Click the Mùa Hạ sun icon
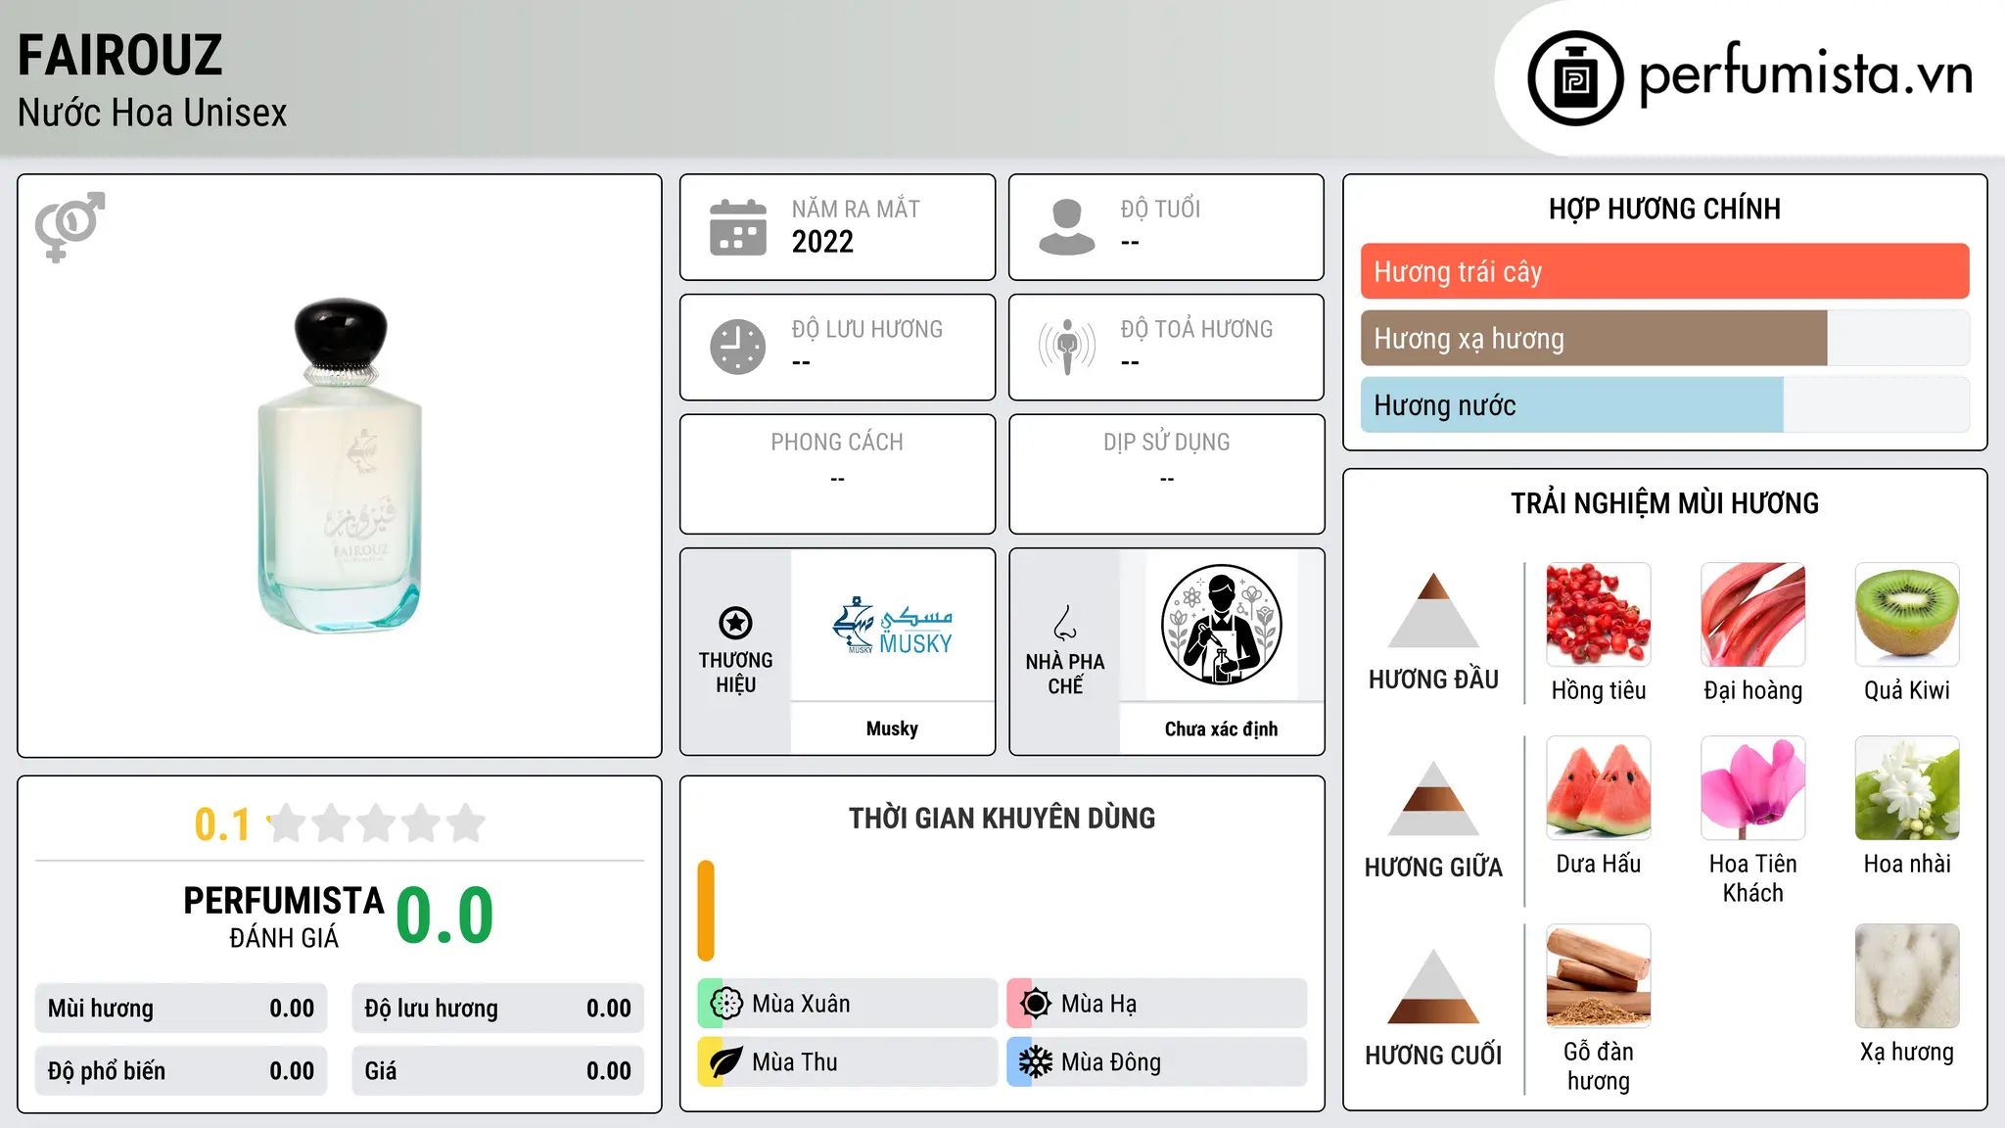Viewport: 2005px width, 1128px height. pyautogui.click(x=1036, y=1004)
